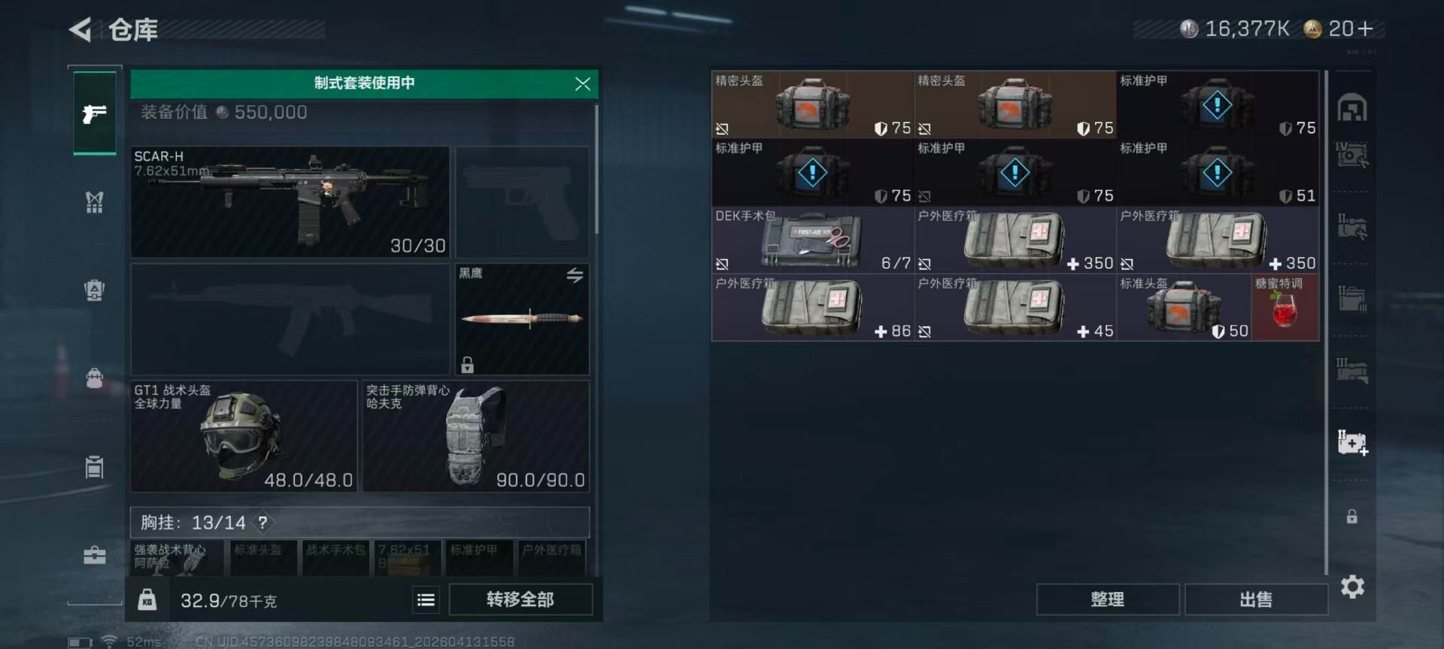The height and width of the screenshot is (649, 1444).
Task: Click the 整理 sort button
Action: click(x=1107, y=599)
